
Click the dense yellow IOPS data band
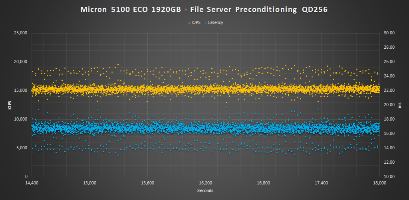pyautogui.click(x=206, y=90)
